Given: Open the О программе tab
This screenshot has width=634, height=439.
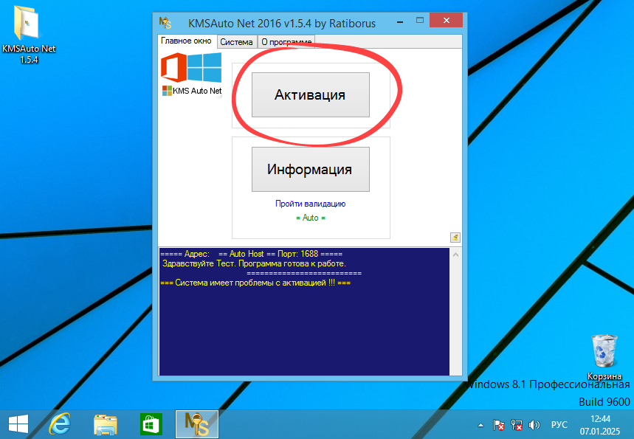Looking at the screenshot, I should click(286, 42).
